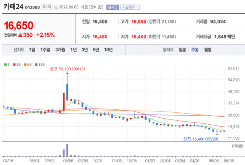Click the 거래대금 value 1,549 백만

click(x=224, y=37)
